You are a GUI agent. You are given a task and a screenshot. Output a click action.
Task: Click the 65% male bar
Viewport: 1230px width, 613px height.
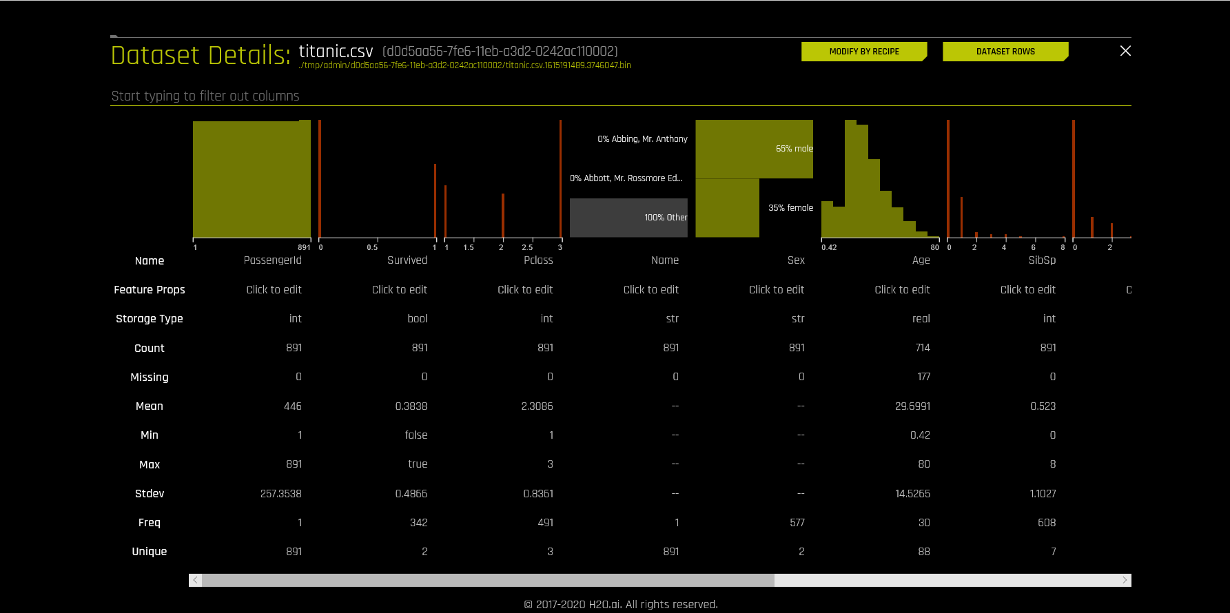(755, 149)
